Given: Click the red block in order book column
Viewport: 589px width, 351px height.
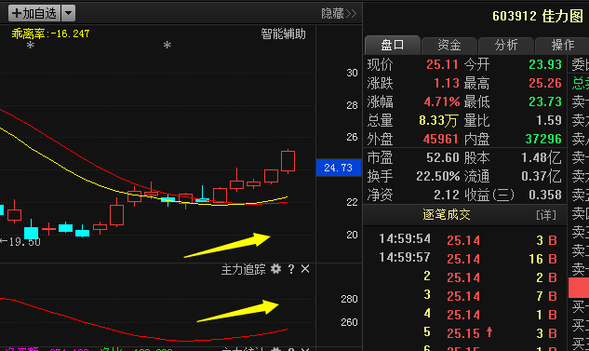Looking at the screenshot, I should 579,288.
